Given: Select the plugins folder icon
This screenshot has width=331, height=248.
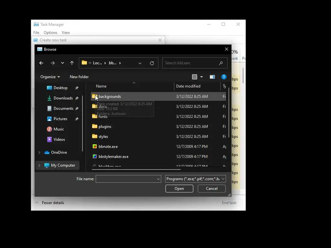Looking at the screenshot, I should [x=95, y=126].
